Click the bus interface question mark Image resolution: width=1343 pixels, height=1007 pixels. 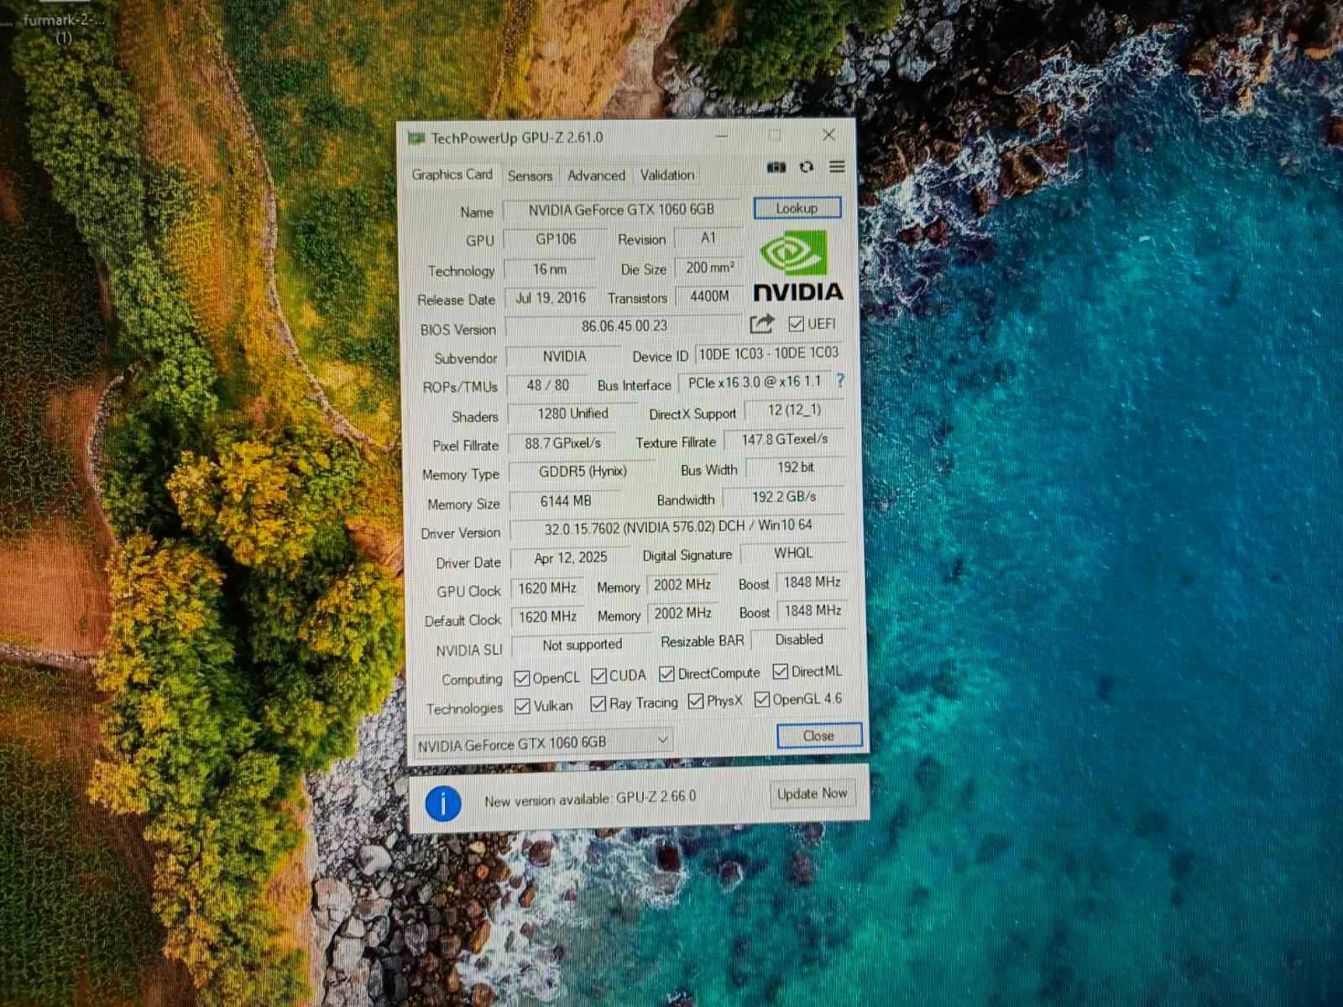839,380
